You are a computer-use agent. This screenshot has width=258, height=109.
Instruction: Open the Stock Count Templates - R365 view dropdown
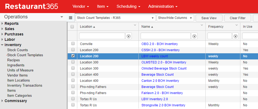[x=116, y=18]
